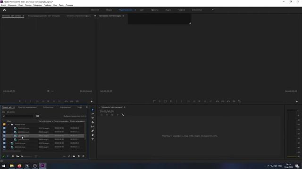Image resolution: width=302 pixels, height=169 pixels.
Task: Click the Source monitor Play button
Action: 48,101
